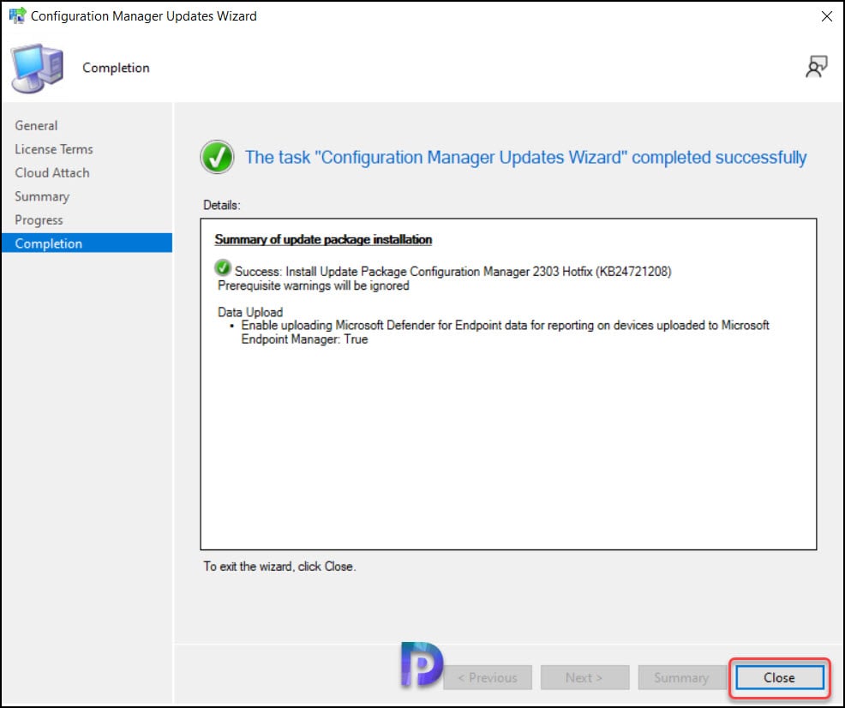
Task: Click the Success Install Update Package line
Action: 452,272
